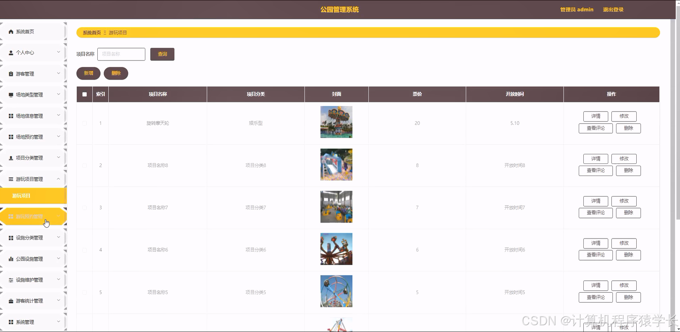Expand the 游客管理 menu chevron
This screenshot has height=332, width=680.
pyautogui.click(x=59, y=73)
